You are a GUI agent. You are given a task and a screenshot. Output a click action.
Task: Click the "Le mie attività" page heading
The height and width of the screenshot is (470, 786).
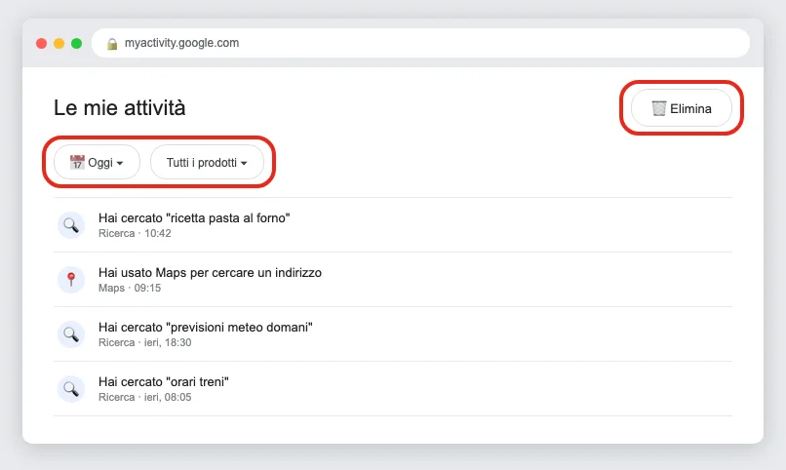120,107
